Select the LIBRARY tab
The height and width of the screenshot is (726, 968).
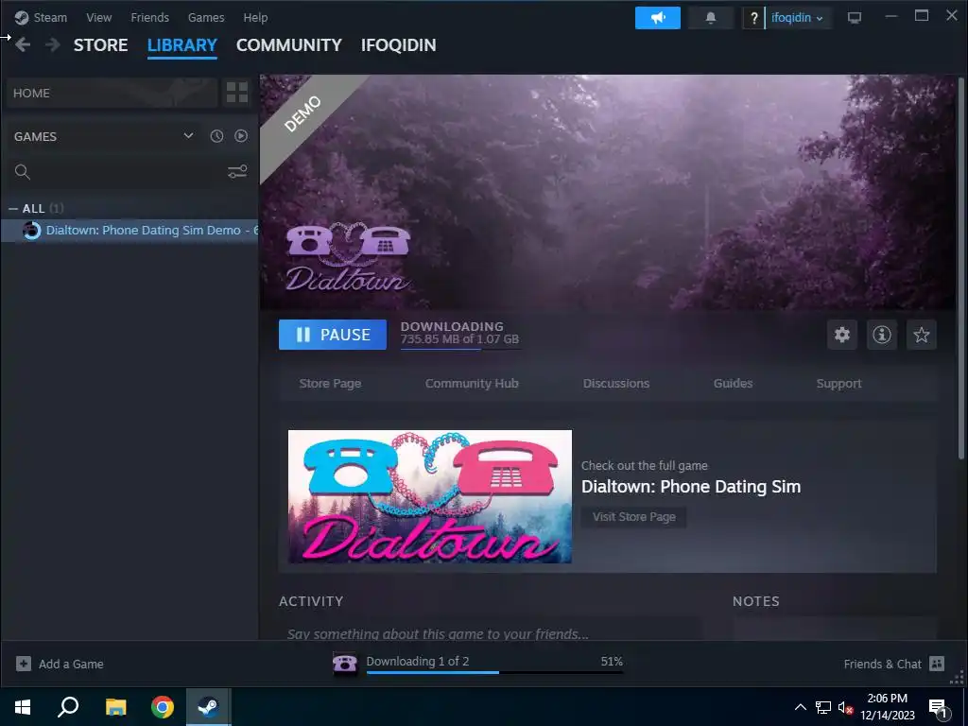[182, 45]
